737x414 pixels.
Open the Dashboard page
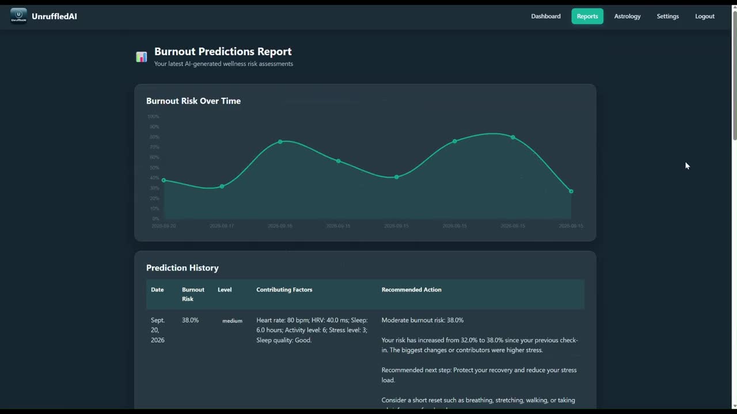(546, 16)
